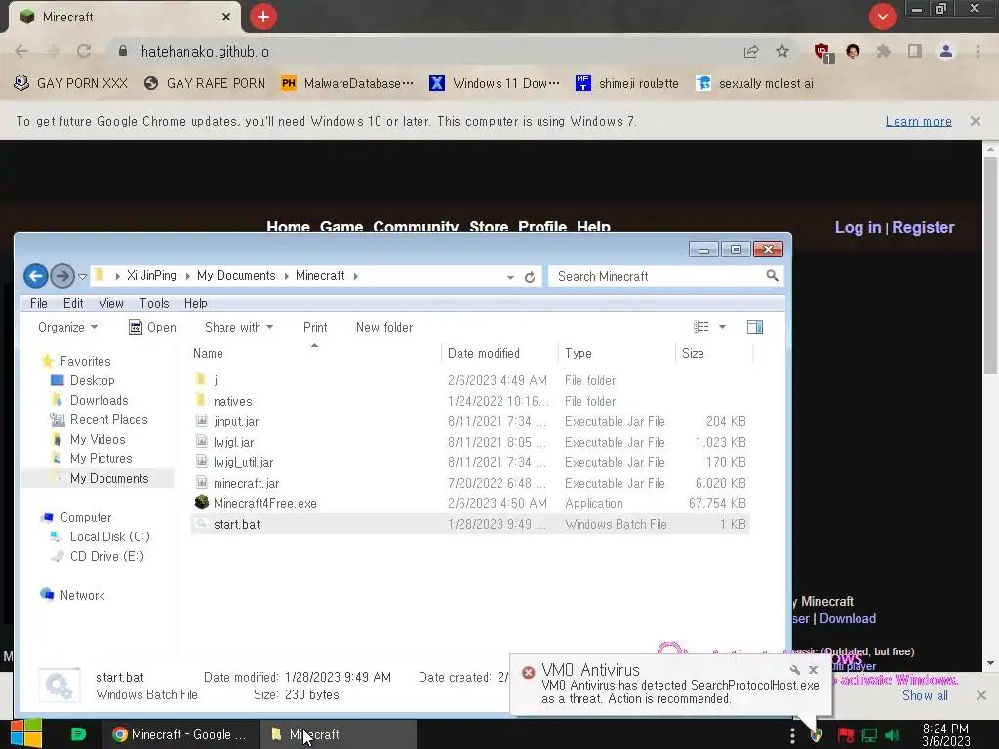The width and height of the screenshot is (999, 749).
Task: Open CD Drive (E:)
Action: coord(107,556)
